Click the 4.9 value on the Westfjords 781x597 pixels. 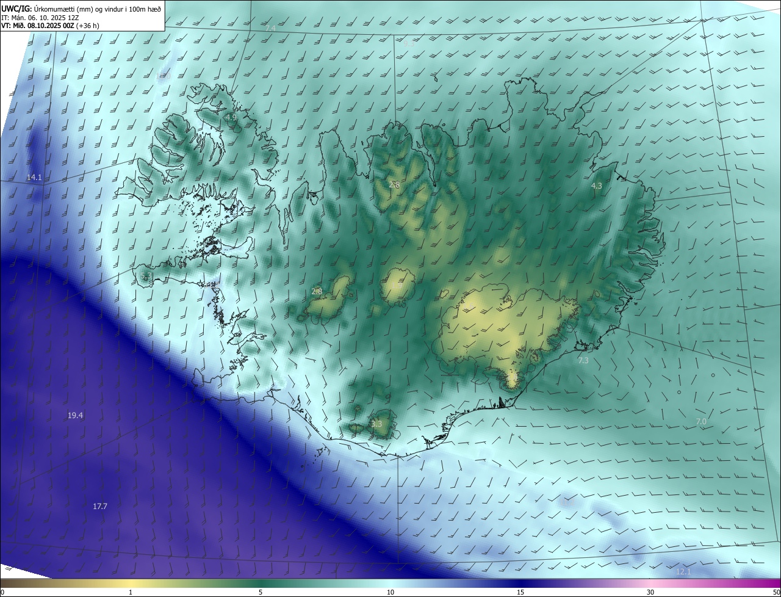tap(231, 117)
